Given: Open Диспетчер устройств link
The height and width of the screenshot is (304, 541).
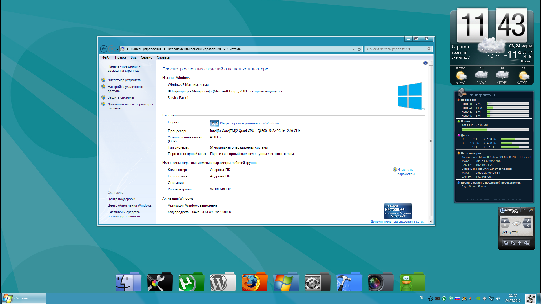Looking at the screenshot, I should click(x=124, y=80).
